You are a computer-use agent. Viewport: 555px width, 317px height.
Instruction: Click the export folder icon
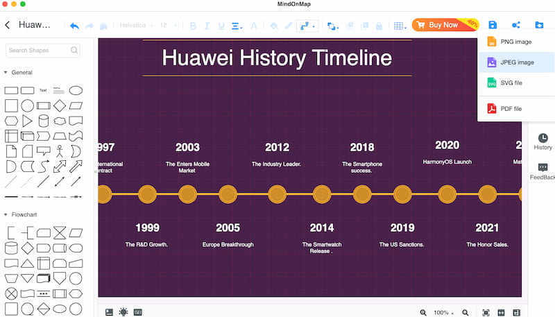[x=539, y=25]
